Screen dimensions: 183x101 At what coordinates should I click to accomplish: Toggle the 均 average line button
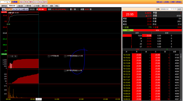(x=11, y=9)
